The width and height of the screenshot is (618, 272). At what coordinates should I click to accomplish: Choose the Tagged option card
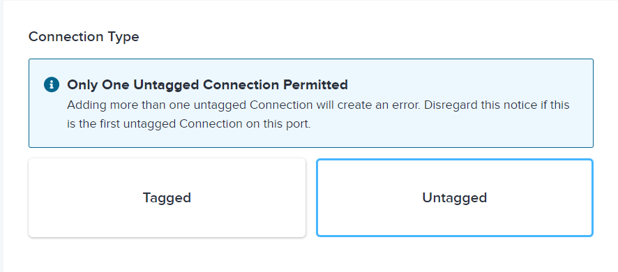(x=167, y=197)
